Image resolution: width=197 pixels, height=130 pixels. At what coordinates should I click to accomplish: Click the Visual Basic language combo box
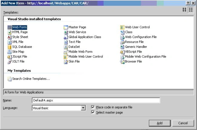coord(59,108)
